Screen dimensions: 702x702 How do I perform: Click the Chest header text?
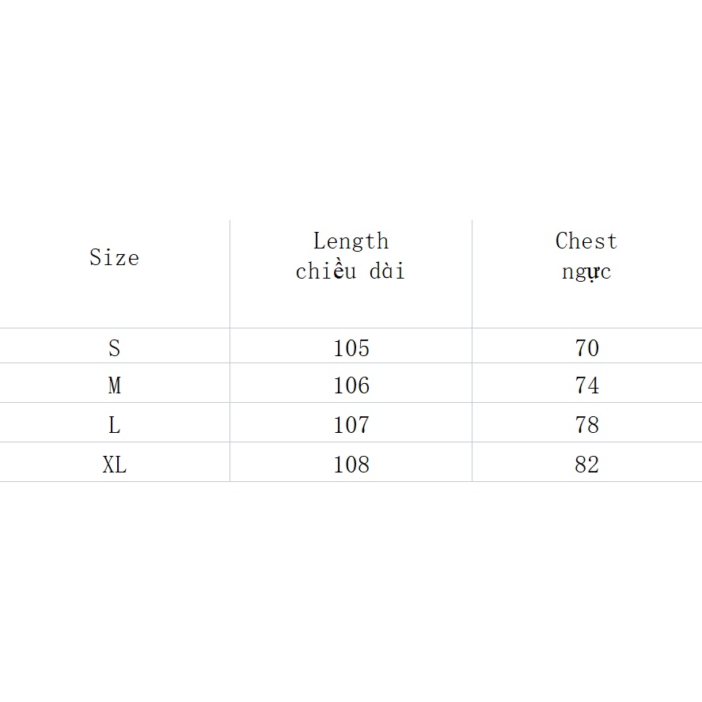[x=586, y=241]
